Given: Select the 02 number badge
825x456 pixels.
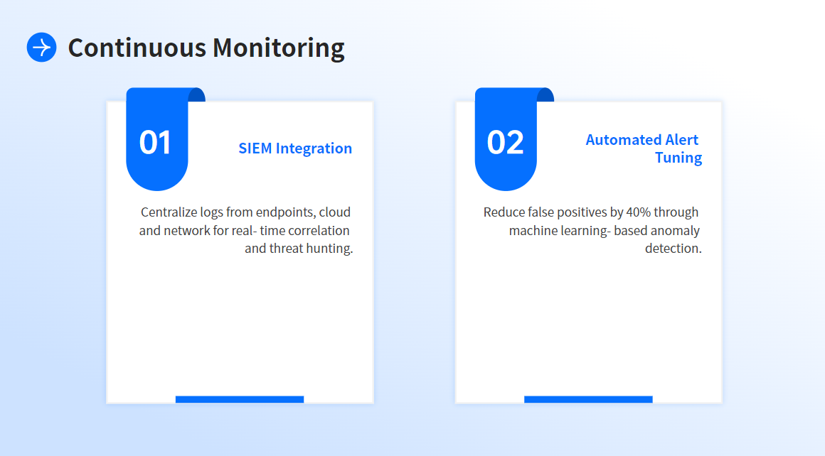Looking at the screenshot, I should (505, 142).
